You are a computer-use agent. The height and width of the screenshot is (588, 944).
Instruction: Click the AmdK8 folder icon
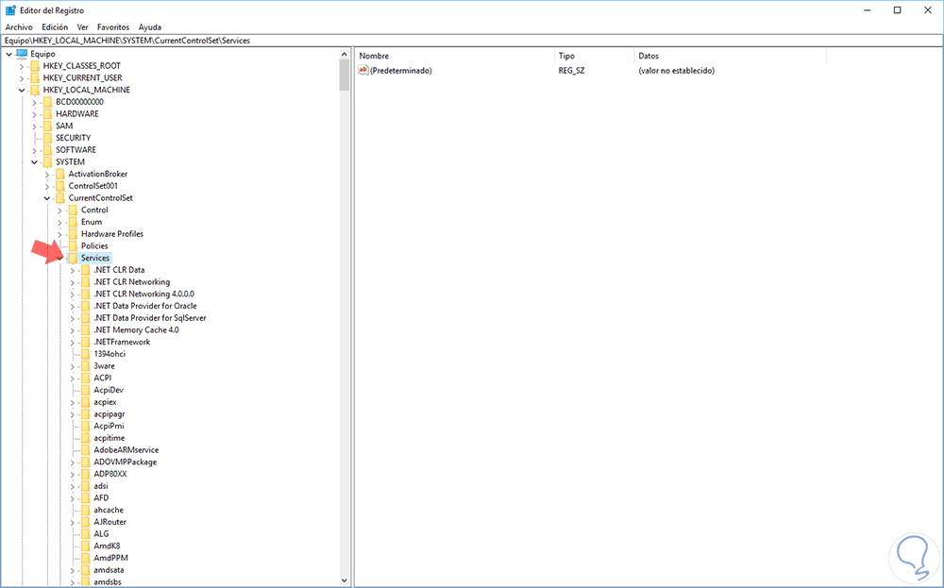click(x=86, y=546)
